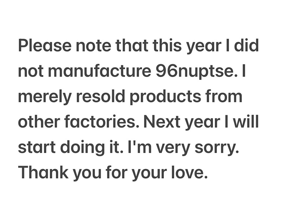Click the word "doing"
The height and width of the screenshot is (224, 281).
pos(83,148)
